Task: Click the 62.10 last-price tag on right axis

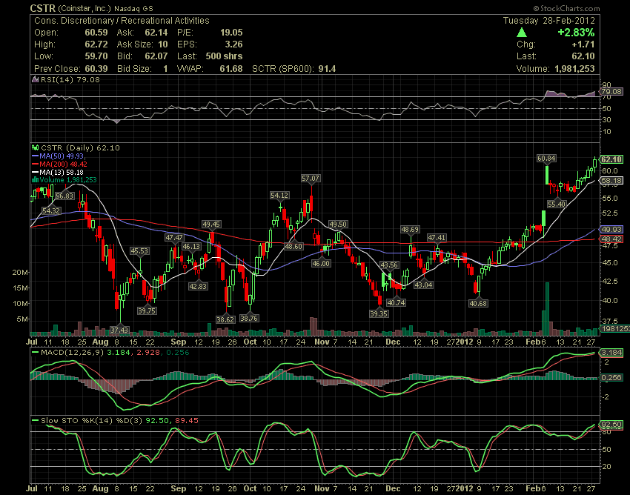Action: [x=611, y=159]
